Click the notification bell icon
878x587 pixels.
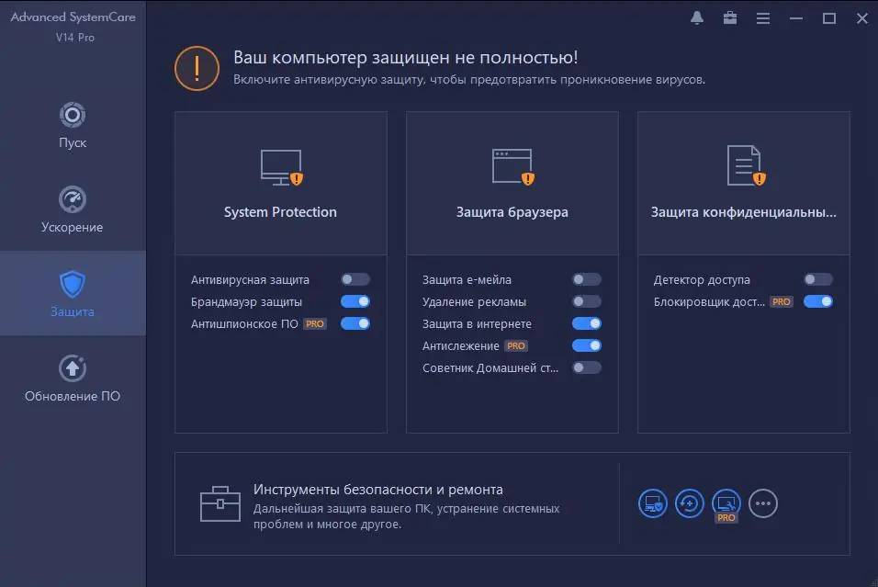[695, 17]
